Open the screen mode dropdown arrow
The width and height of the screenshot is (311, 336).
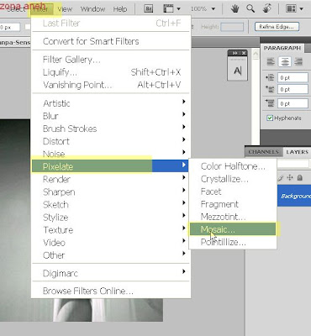[178, 9]
